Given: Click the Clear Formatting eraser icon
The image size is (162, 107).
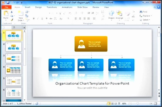Looking at the screenshot, I should pyautogui.click(x=70, y=13).
